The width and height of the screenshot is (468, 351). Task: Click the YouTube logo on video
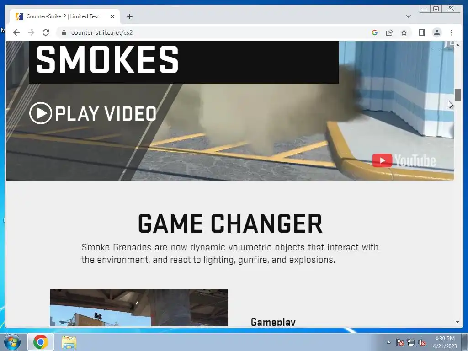tap(404, 160)
